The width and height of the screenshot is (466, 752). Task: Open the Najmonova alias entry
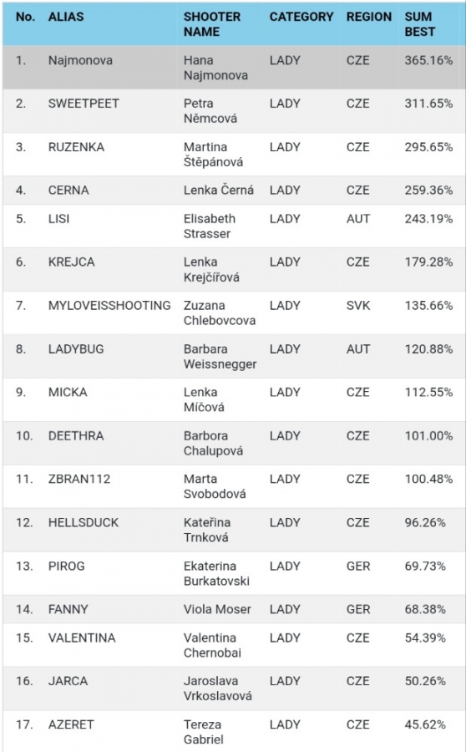point(80,60)
